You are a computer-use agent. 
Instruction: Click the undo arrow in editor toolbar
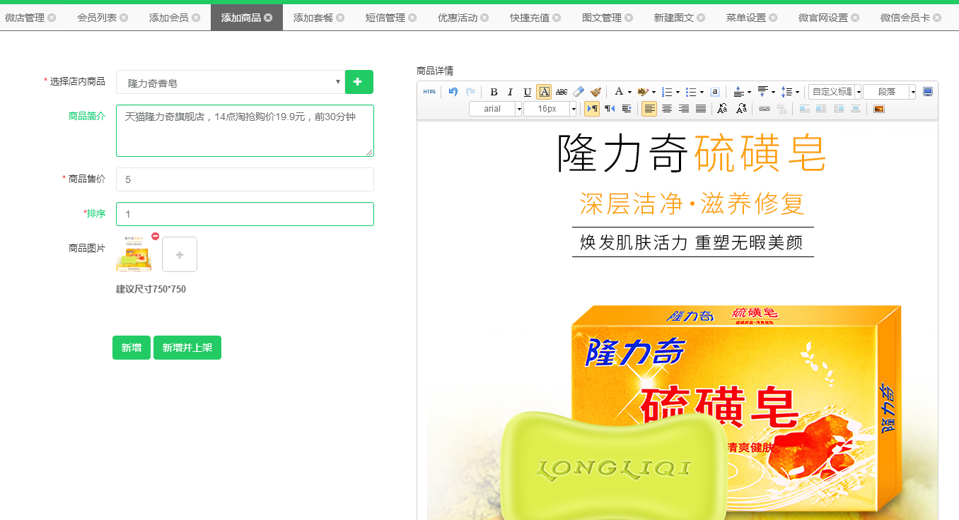point(453,92)
